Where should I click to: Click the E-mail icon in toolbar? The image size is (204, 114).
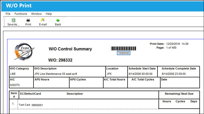pos(43,20)
